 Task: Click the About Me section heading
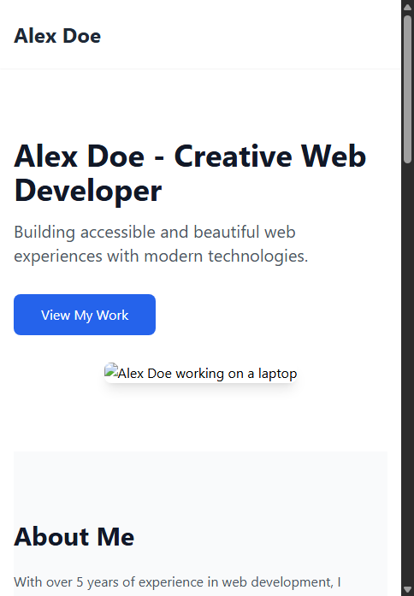click(x=74, y=536)
